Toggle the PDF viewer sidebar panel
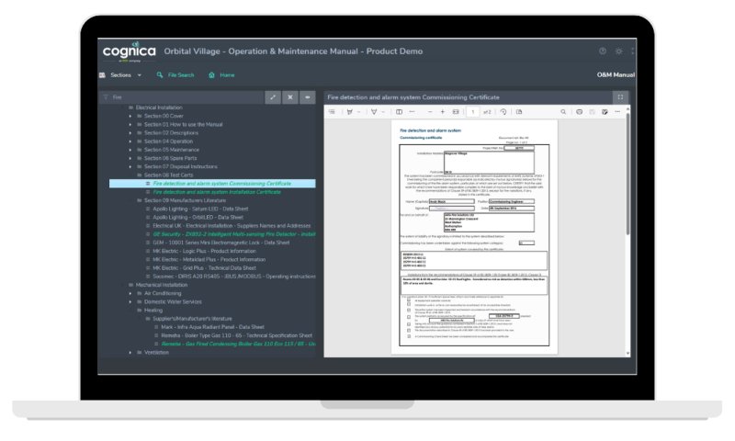Image resolution: width=735 pixels, height=441 pixels. [x=334, y=112]
